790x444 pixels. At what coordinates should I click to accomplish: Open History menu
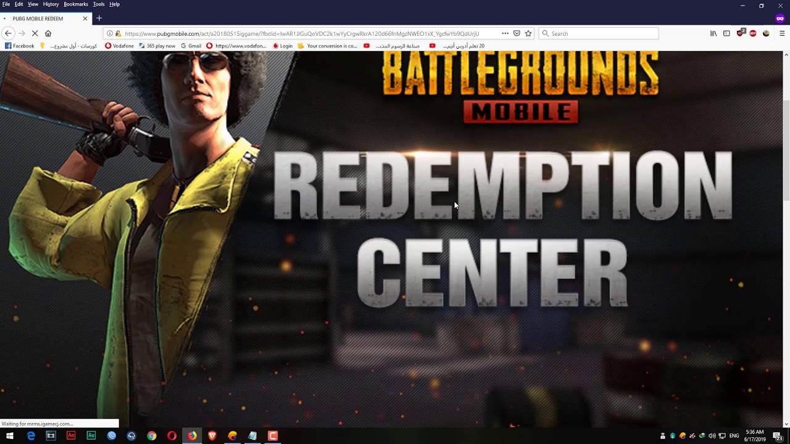[x=51, y=4]
